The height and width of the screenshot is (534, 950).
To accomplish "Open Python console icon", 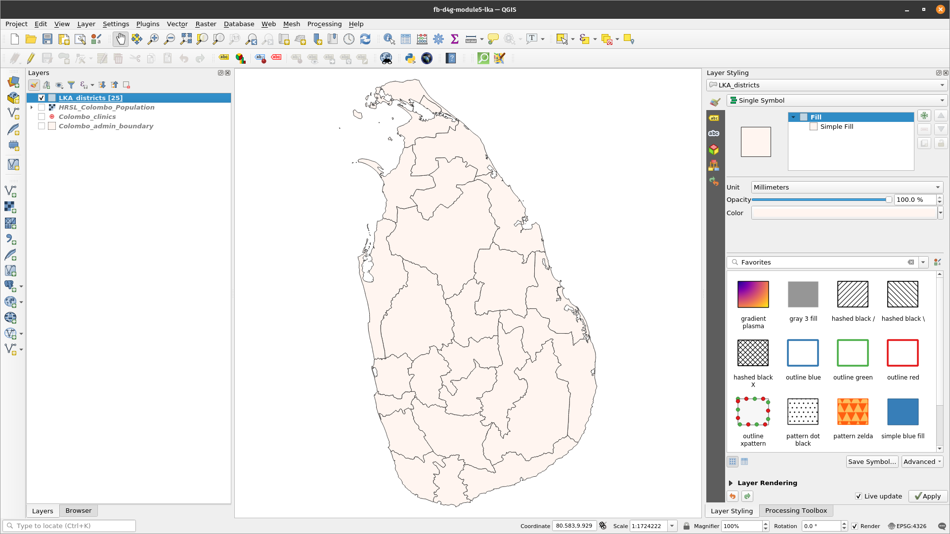I will pyautogui.click(x=410, y=59).
